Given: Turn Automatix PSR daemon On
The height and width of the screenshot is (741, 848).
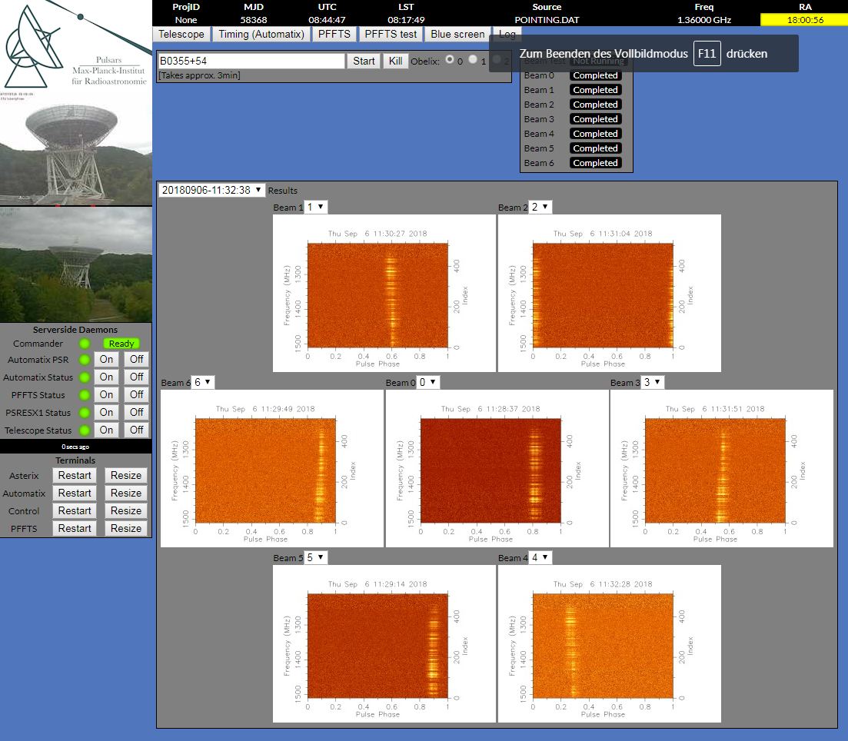Looking at the screenshot, I should [x=107, y=359].
